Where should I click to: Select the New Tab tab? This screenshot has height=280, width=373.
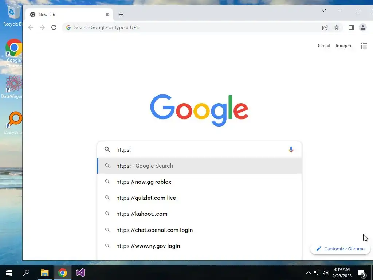pos(69,15)
